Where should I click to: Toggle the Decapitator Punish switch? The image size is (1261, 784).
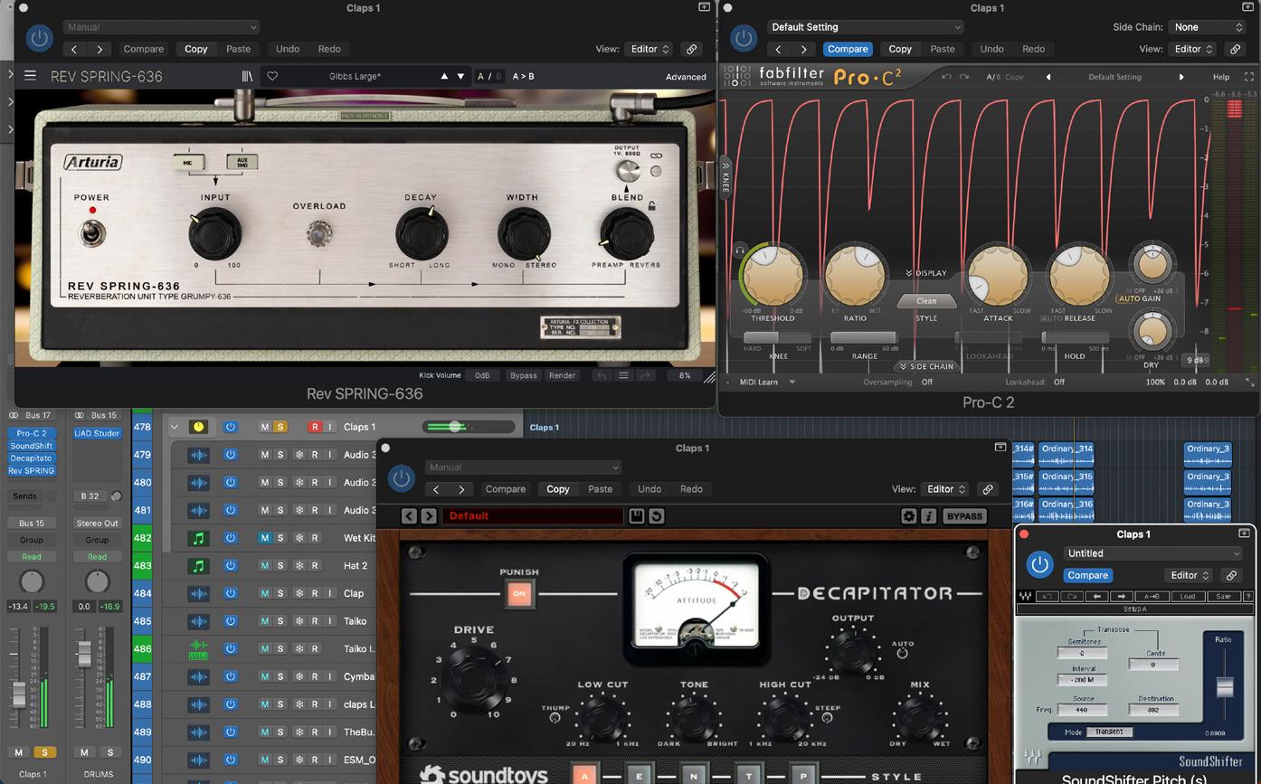(519, 594)
